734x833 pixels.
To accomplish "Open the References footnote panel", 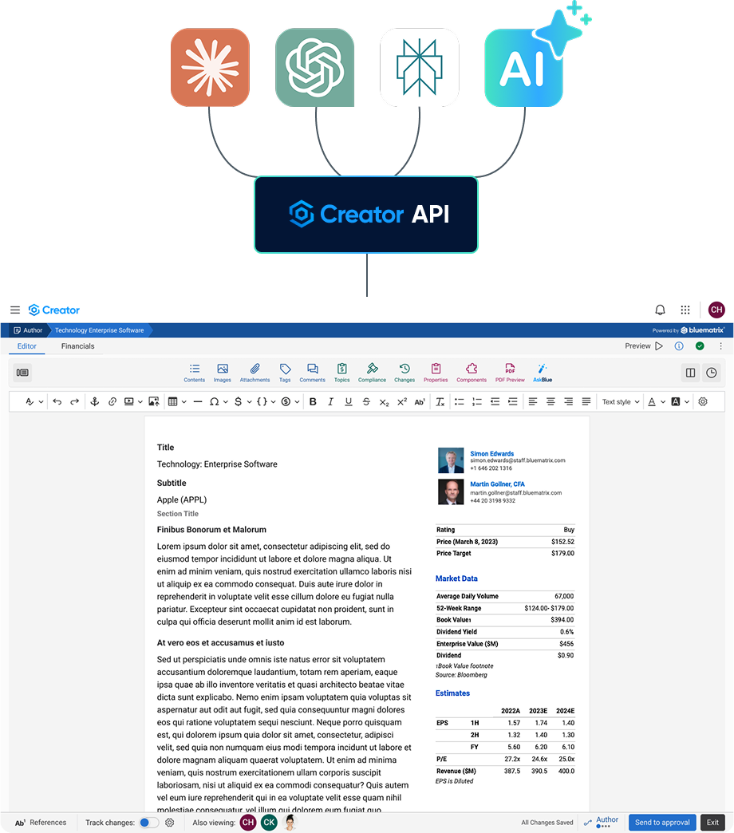I will click(41, 823).
